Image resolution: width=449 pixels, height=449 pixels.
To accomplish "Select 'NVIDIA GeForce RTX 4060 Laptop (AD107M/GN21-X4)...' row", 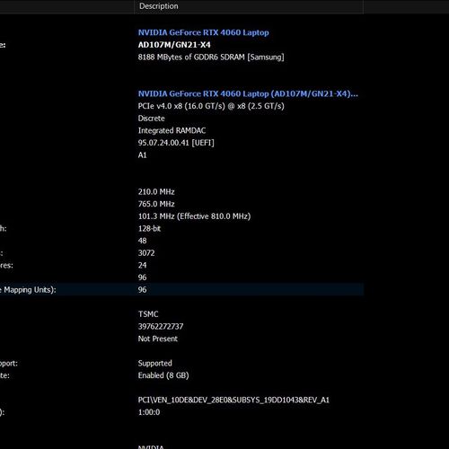I will (x=248, y=94).
